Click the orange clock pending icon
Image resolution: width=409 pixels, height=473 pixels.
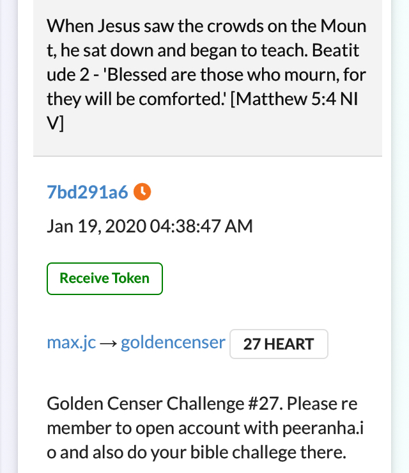click(142, 191)
